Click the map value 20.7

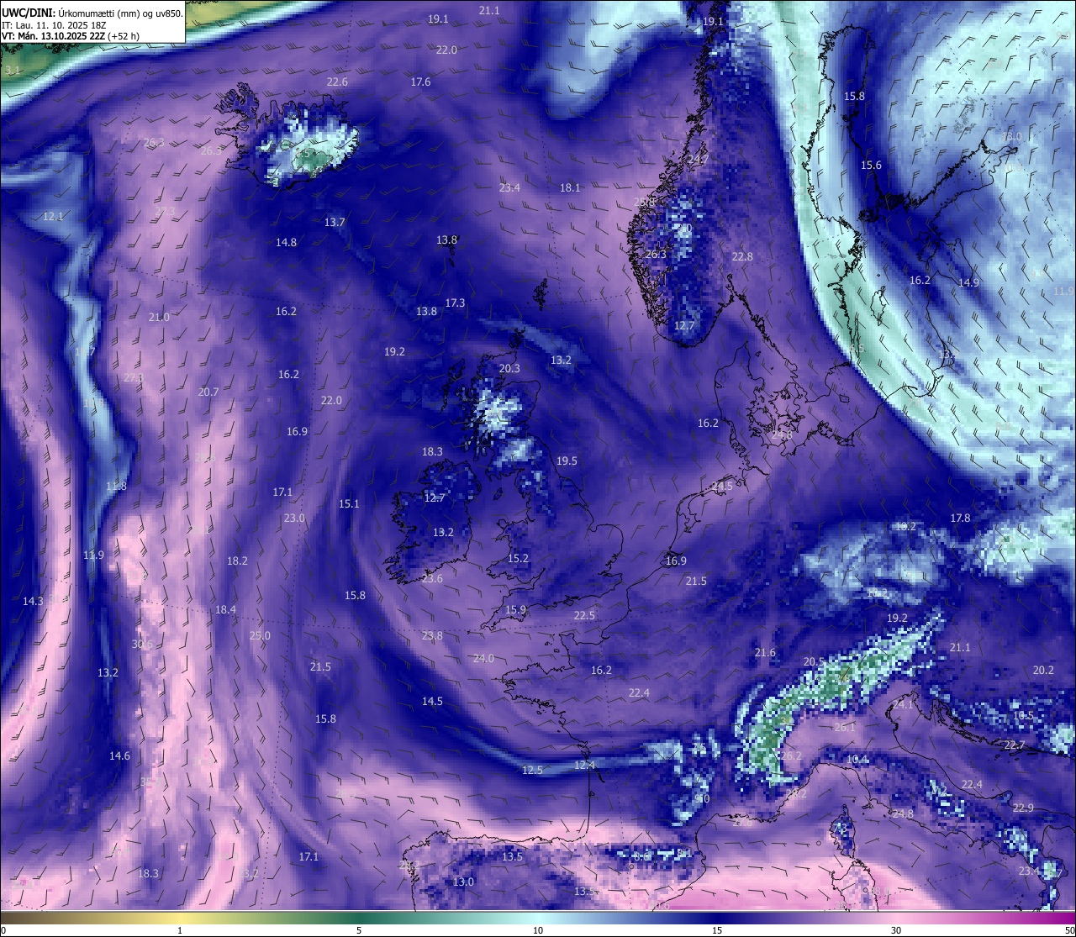pos(208,392)
